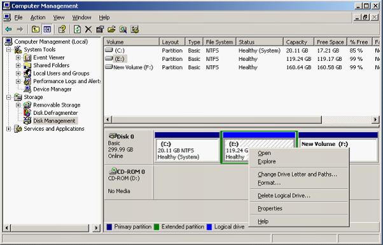Choose Help from the context menu
Screen dimensions: 383x245
299,222
